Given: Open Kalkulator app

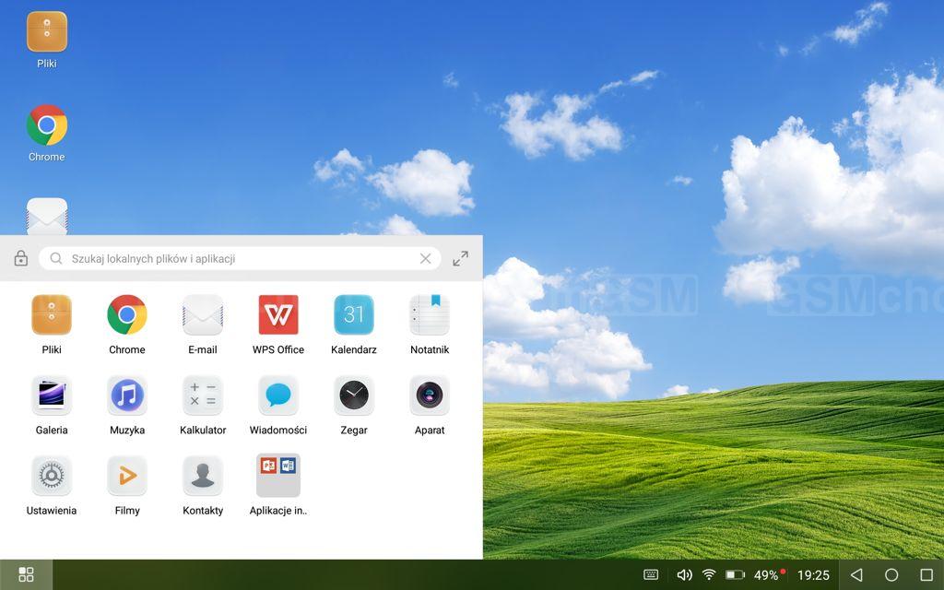Looking at the screenshot, I should coord(203,395).
